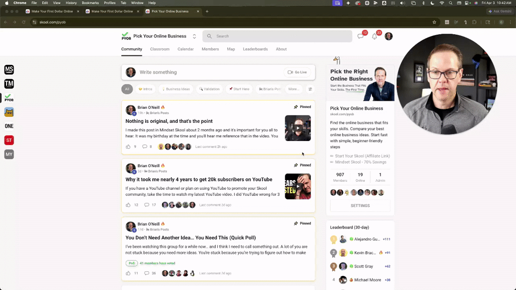Screen dimensions: 516x290
Task: Click the 907 Members count
Action: [x=340, y=177]
